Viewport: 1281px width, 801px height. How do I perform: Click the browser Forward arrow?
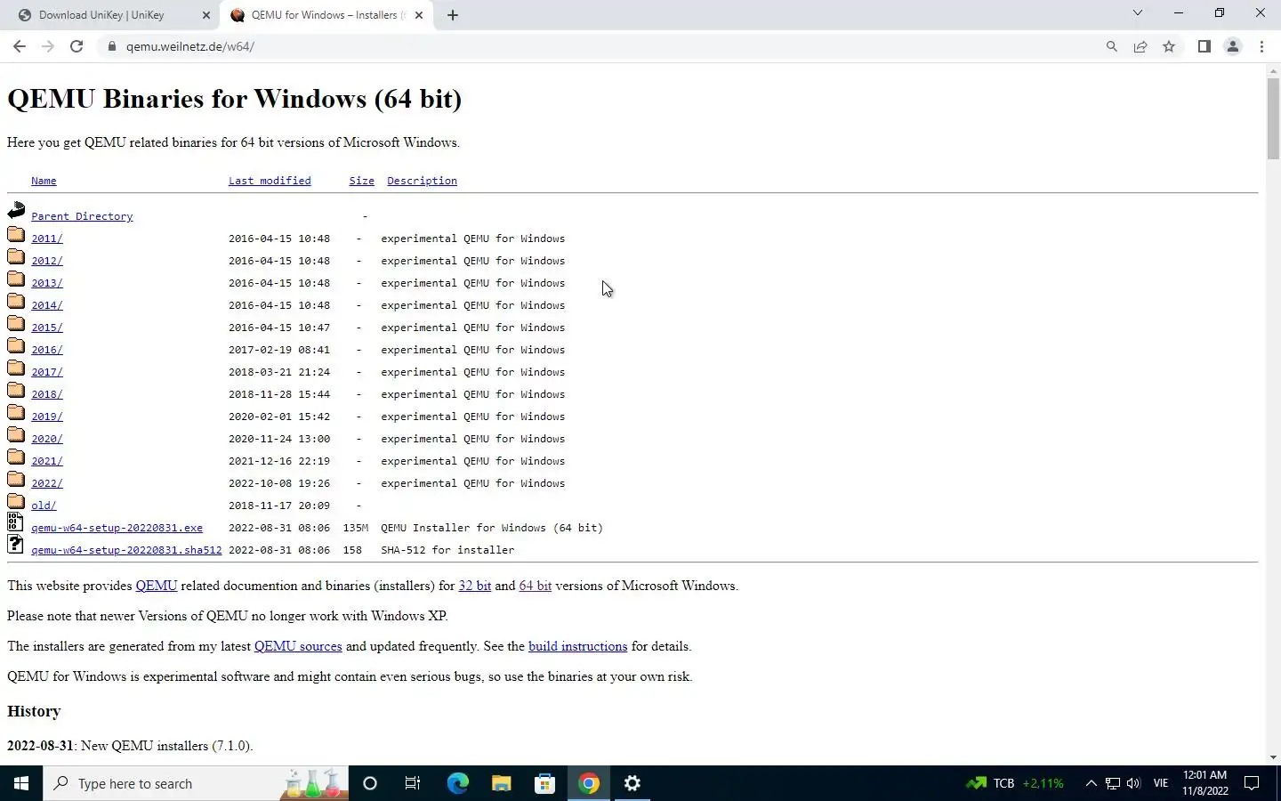(48, 46)
